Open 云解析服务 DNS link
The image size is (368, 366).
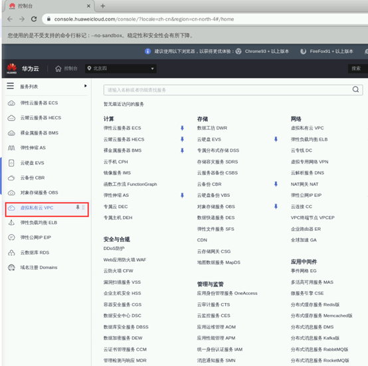308,172
